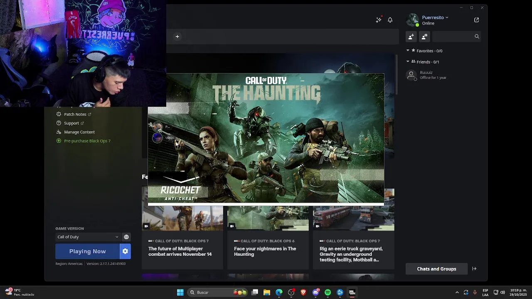Open Spotify from the taskbar
Viewport: 532px width, 299px height.
click(x=328, y=292)
